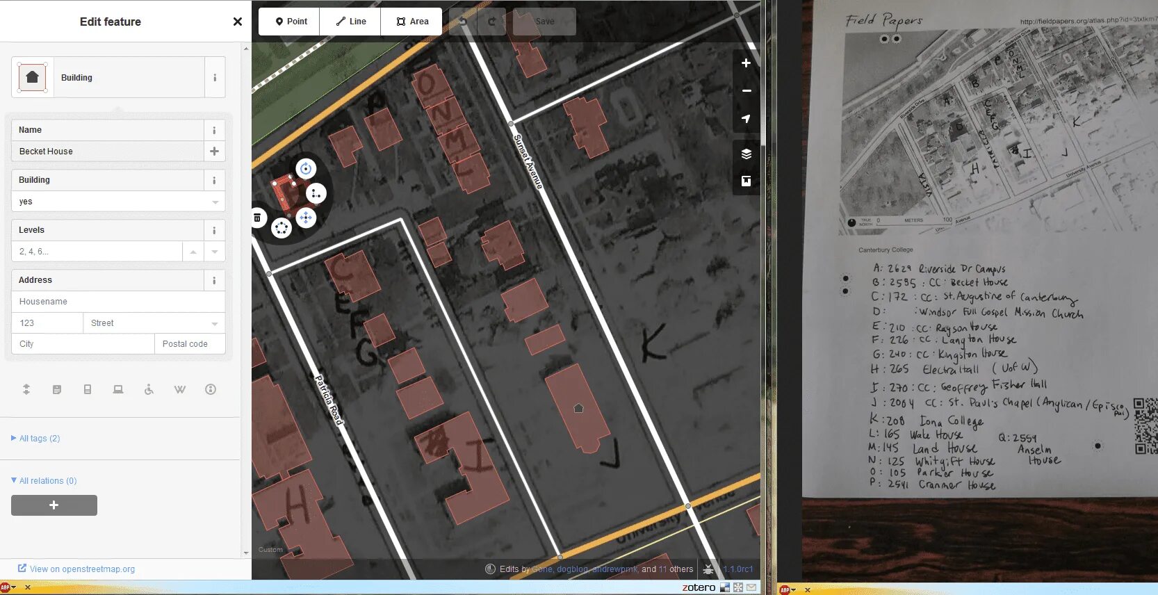Increase the Levels value
This screenshot has height=595, width=1158.
tap(193, 252)
